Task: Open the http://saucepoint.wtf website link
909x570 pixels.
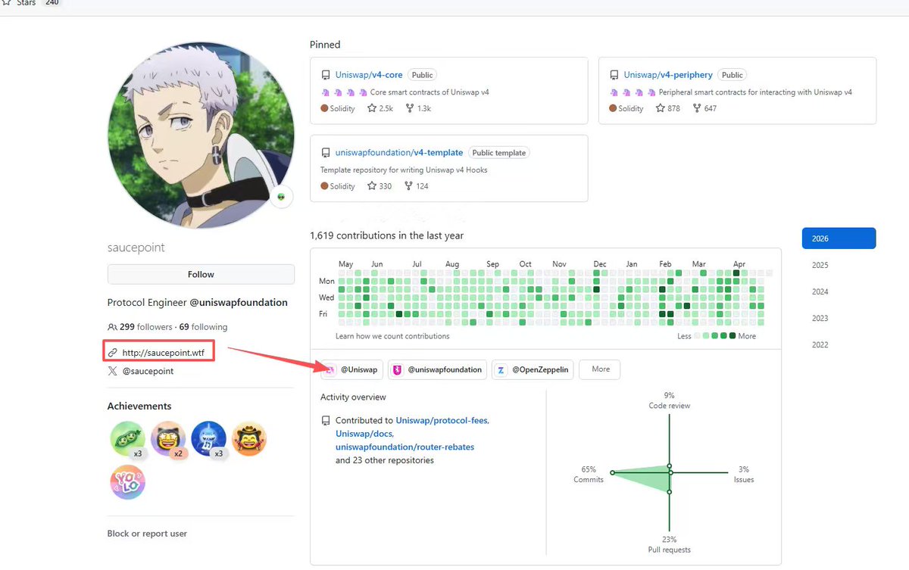Action: [163, 352]
